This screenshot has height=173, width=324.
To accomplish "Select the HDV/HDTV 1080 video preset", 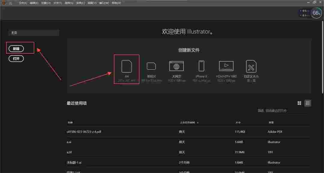I will [x=226, y=66].
